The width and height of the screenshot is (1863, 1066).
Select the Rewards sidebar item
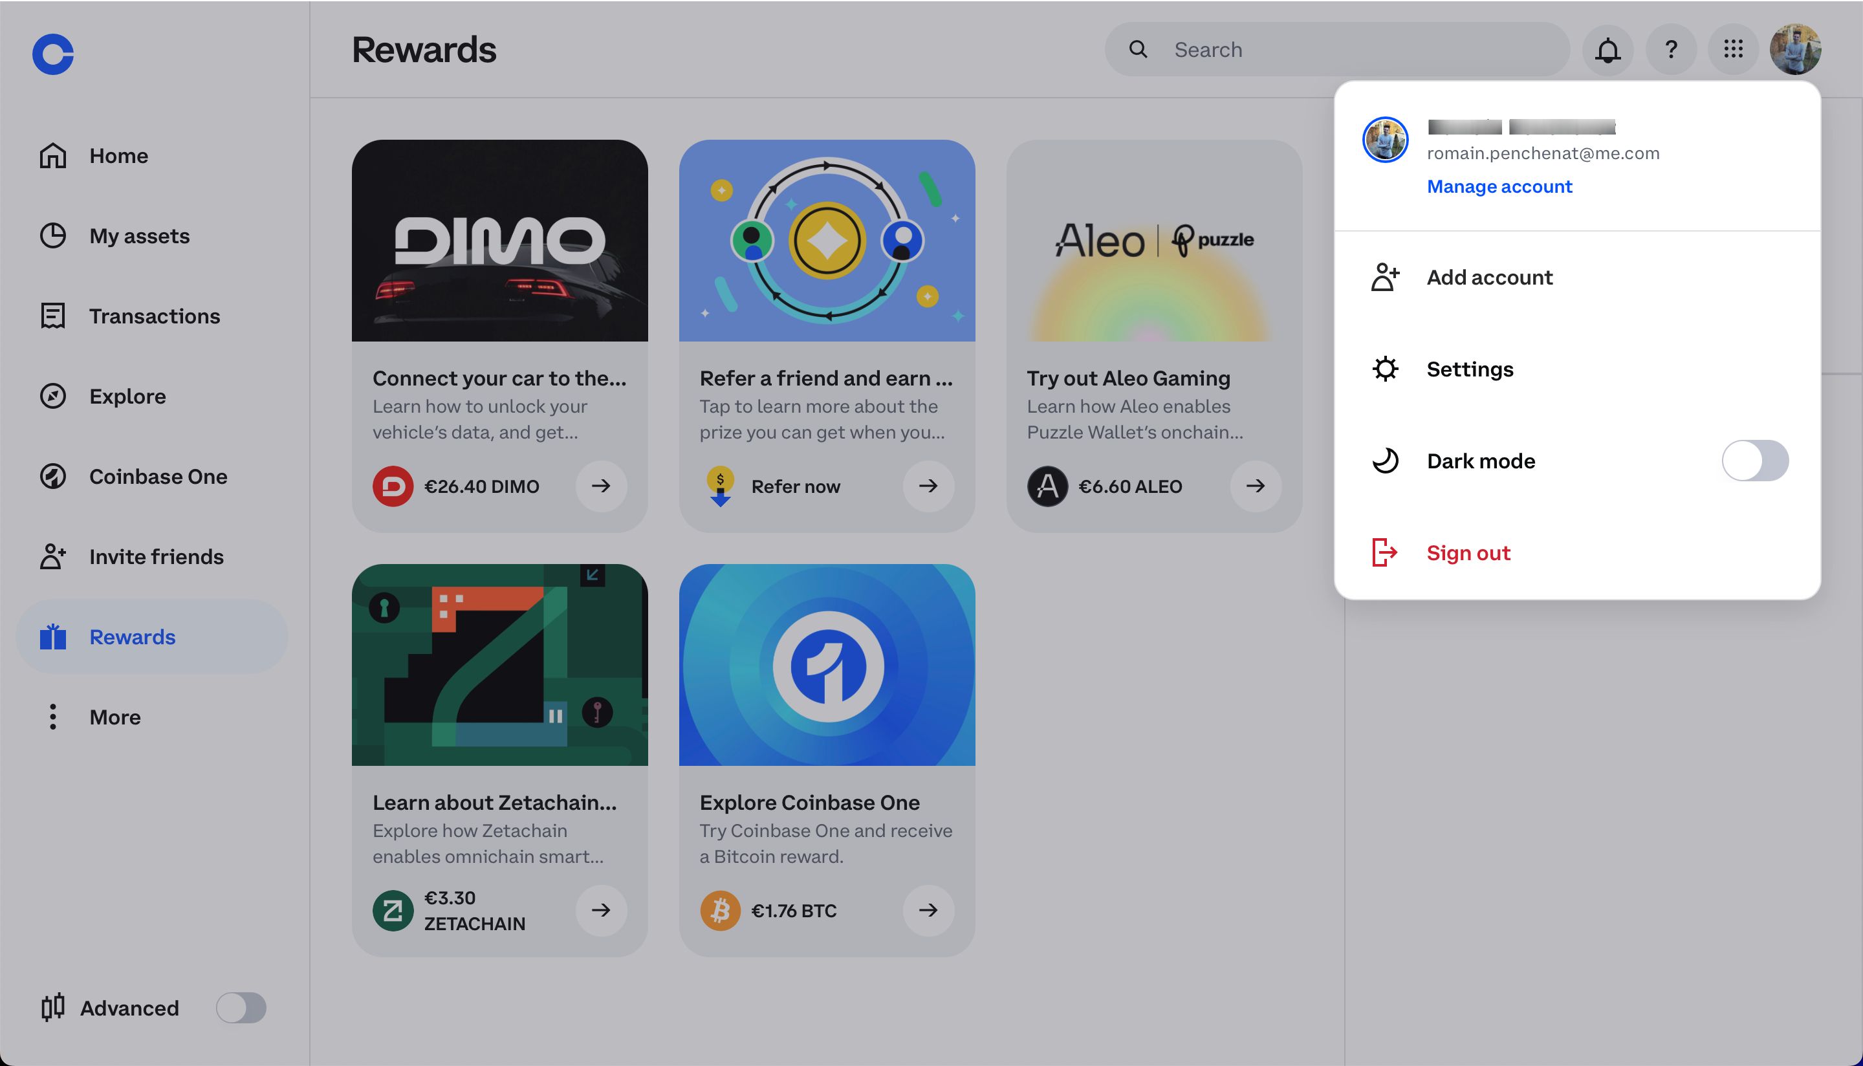point(151,636)
